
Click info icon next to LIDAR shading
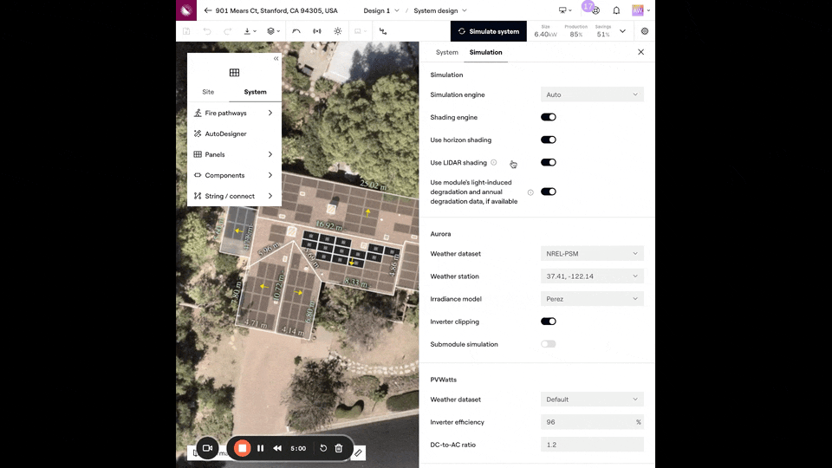click(493, 162)
